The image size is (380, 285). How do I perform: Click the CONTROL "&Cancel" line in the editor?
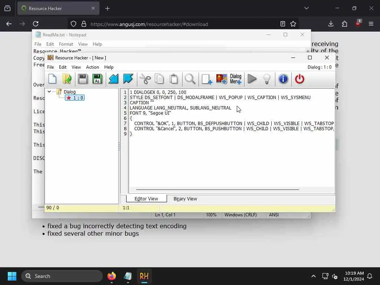pos(234,129)
